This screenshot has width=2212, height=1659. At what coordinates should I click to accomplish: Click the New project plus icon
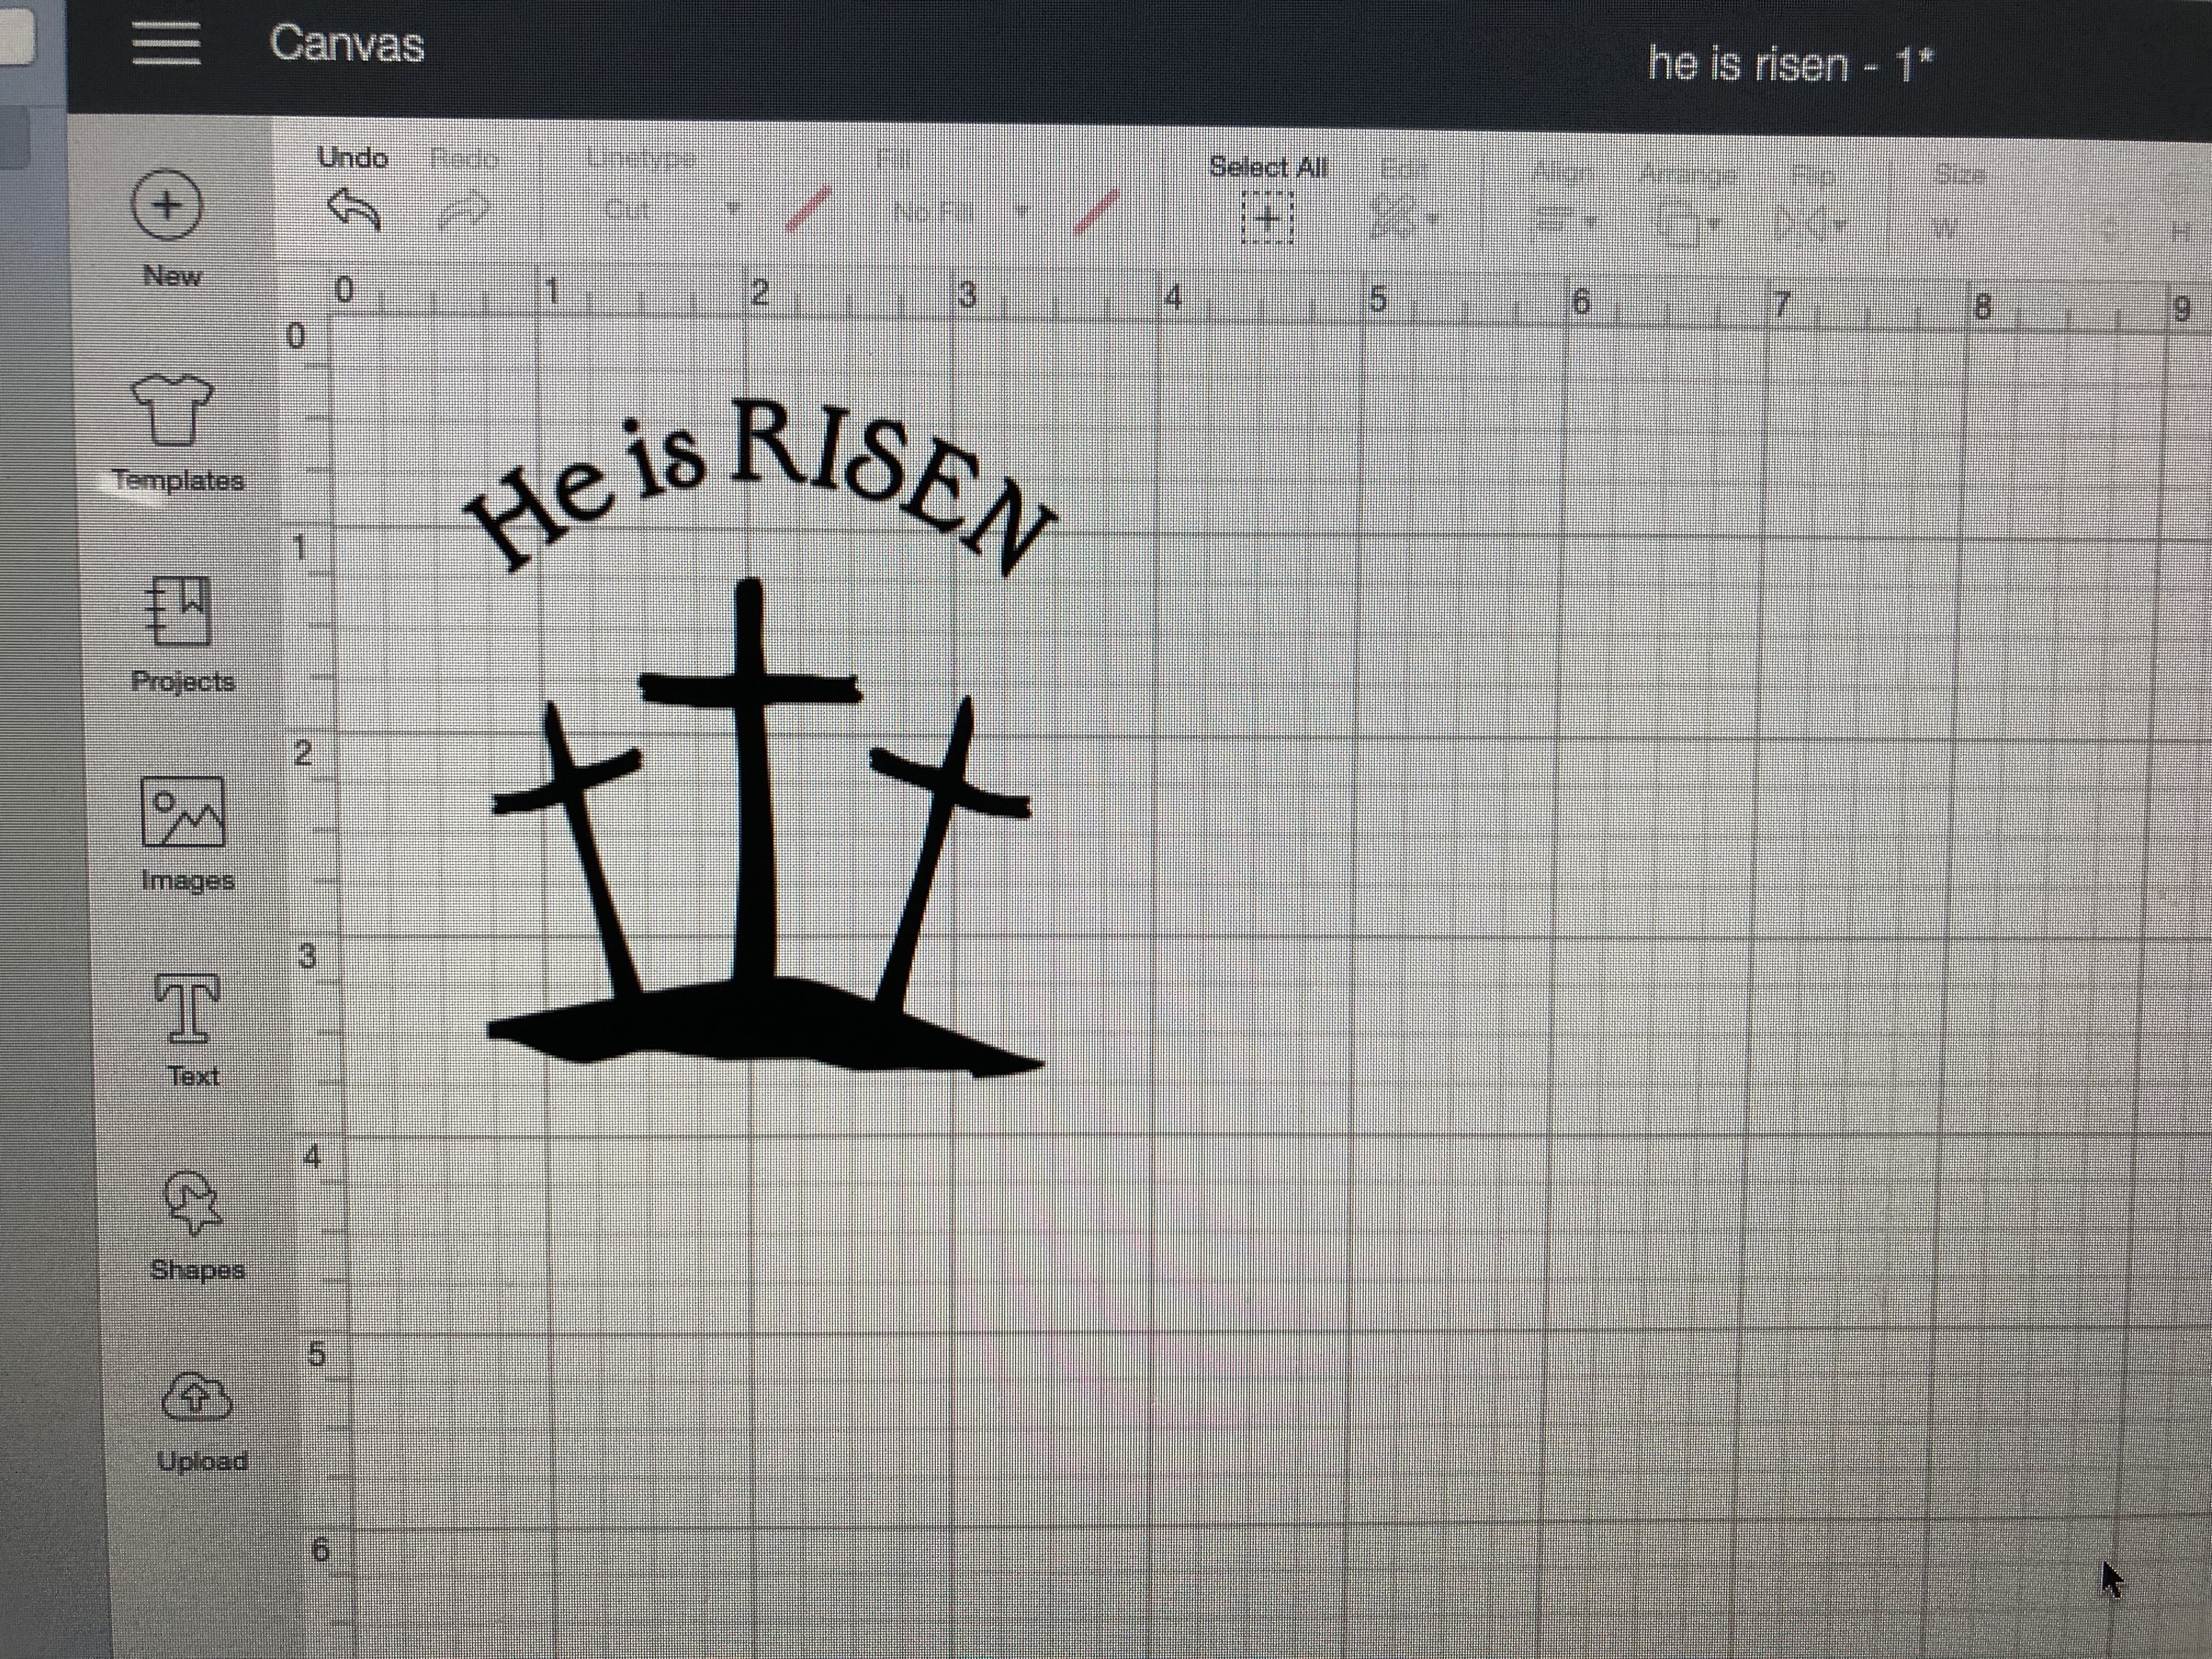pos(167,205)
